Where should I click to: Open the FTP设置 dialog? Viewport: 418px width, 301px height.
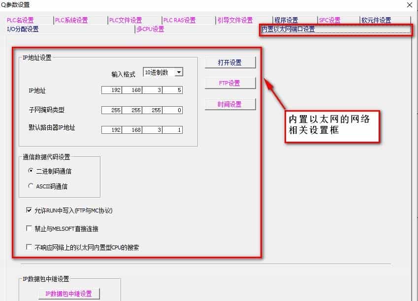click(230, 83)
